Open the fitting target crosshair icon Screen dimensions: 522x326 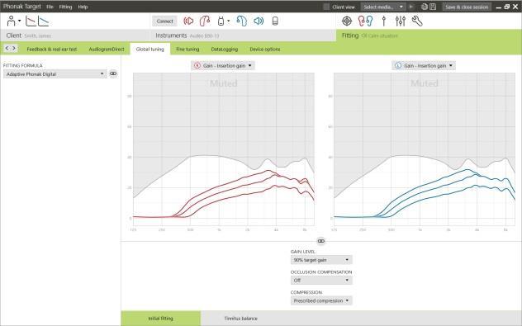(x=347, y=21)
